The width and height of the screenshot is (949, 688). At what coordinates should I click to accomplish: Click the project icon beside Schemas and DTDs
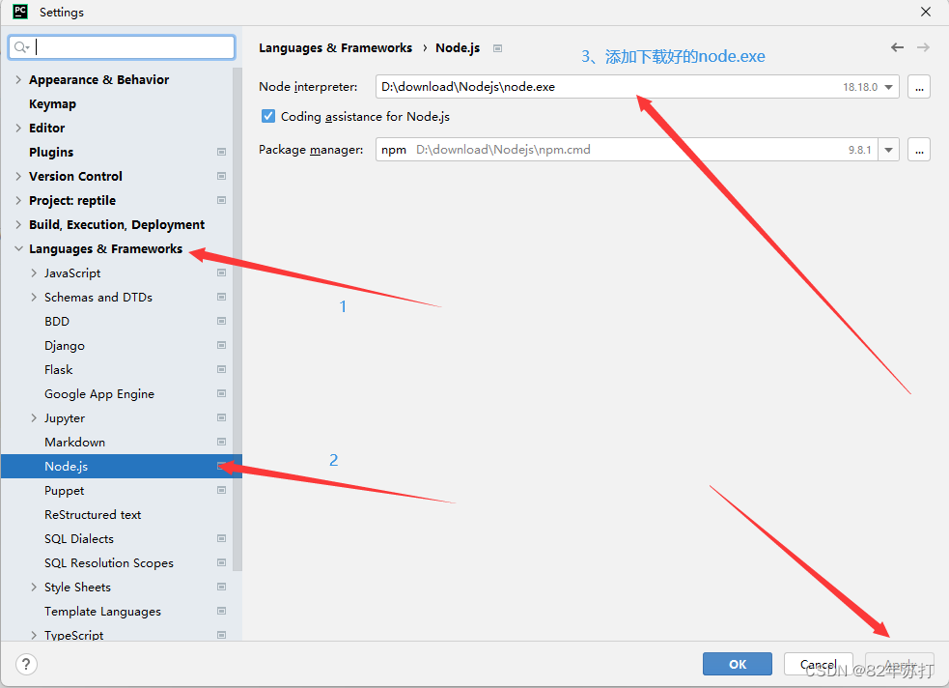[x=221, y=298]
